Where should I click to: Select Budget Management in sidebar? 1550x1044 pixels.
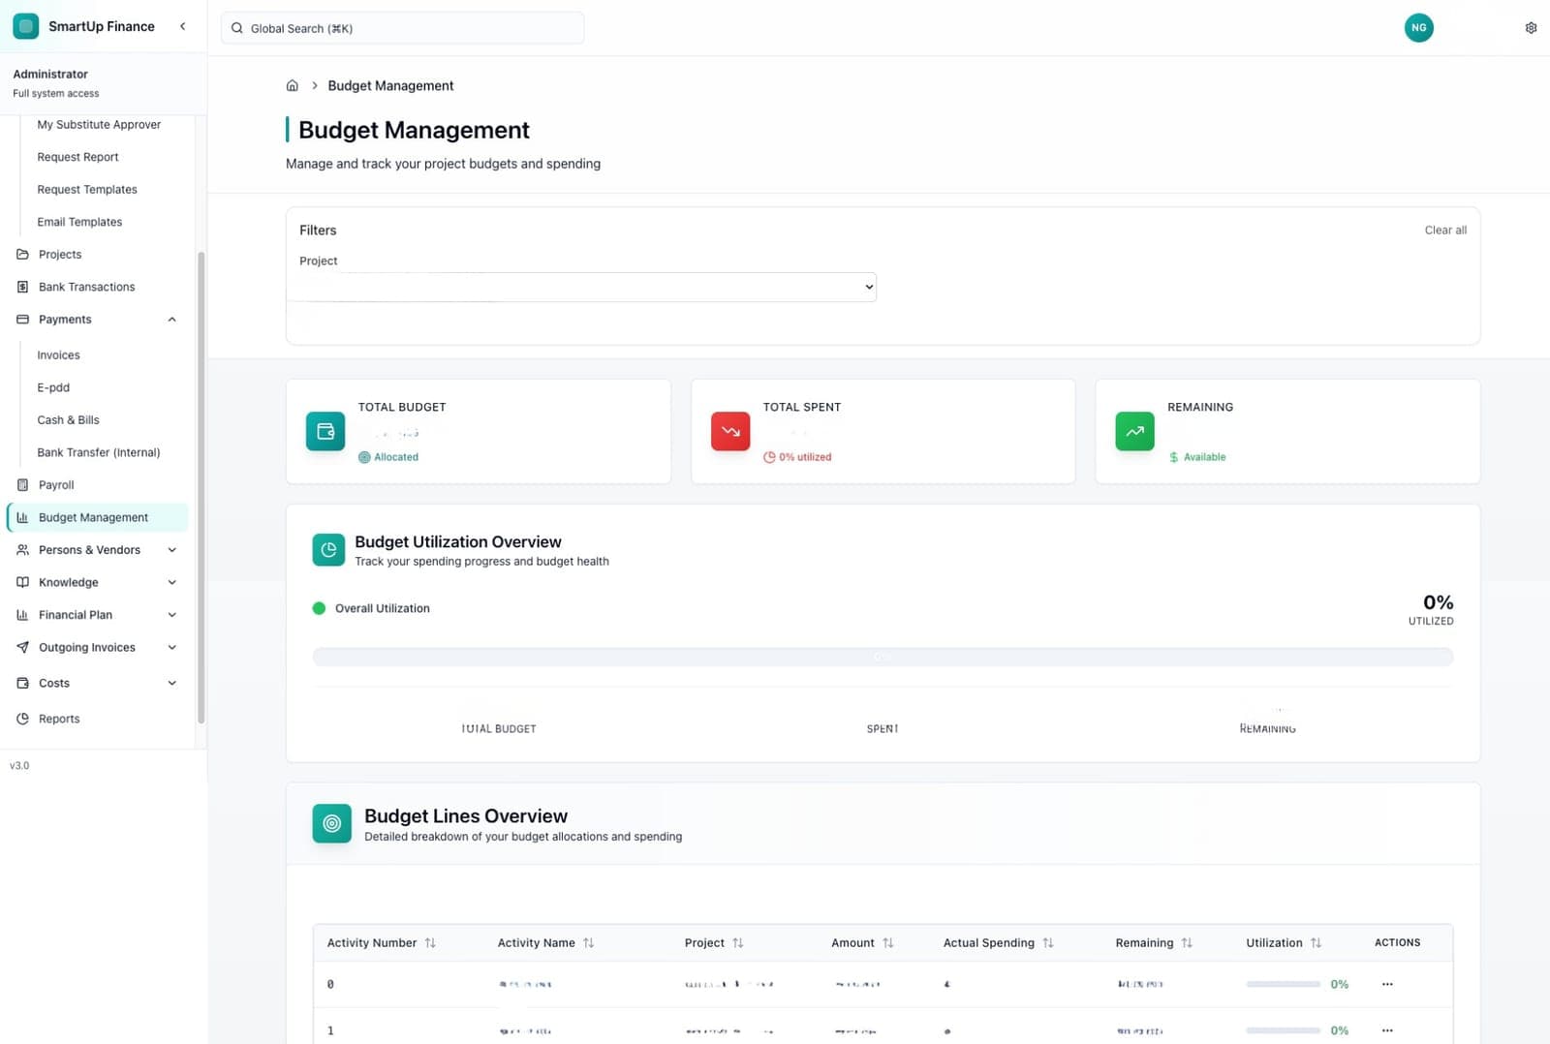pos(97,517)
